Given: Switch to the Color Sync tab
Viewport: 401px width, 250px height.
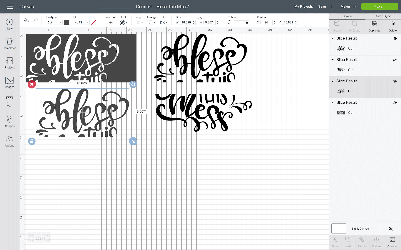Looking at the screenshot, I should pos(383,16).
